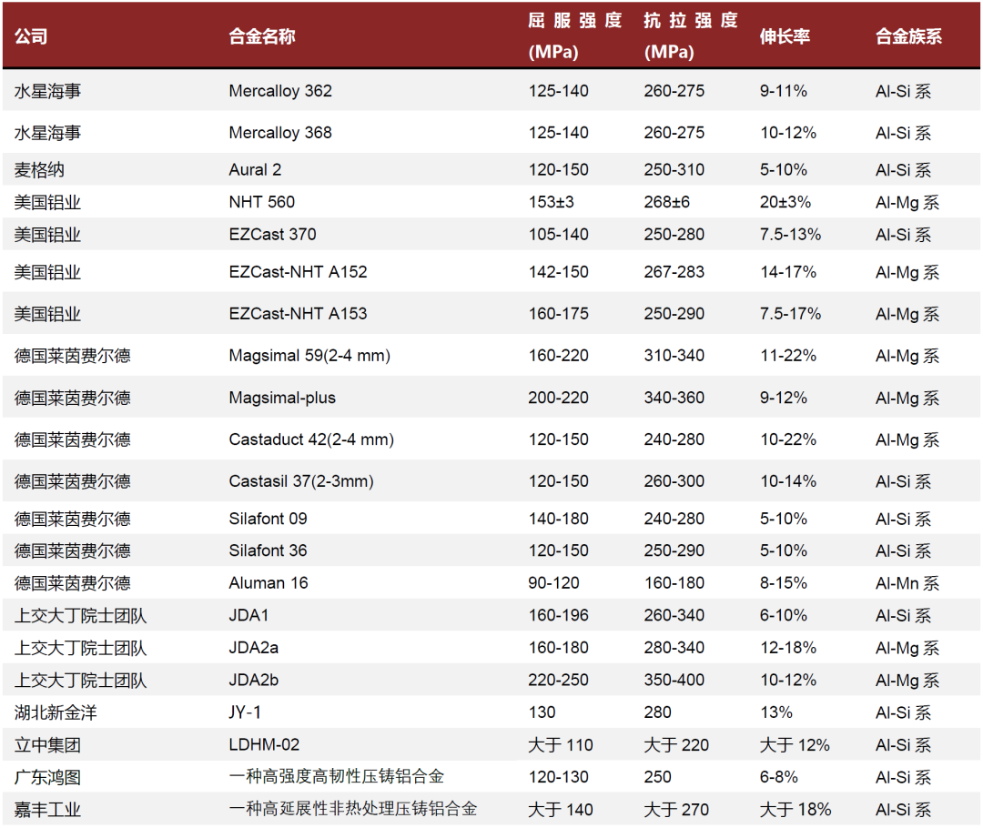The width and height of the screenshot is (983, 828).
Task: Click the 湖北新金洋 company cell
Action: (56, 712)
